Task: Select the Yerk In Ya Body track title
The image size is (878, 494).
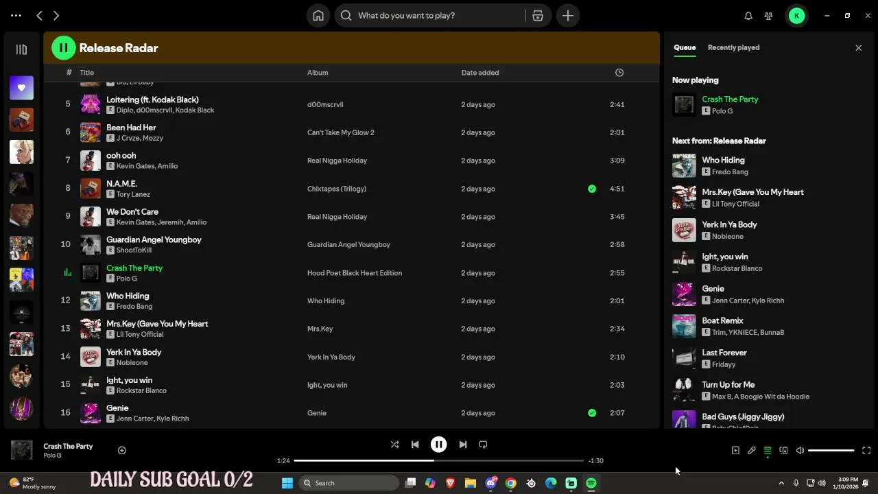Action: (x=134, y=352)
